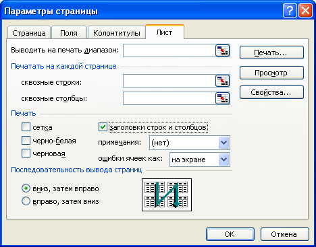Select вправо, затем вниз radio button
Screen dimensions: 316x247
pyautogui.click(x=26, y=201)
